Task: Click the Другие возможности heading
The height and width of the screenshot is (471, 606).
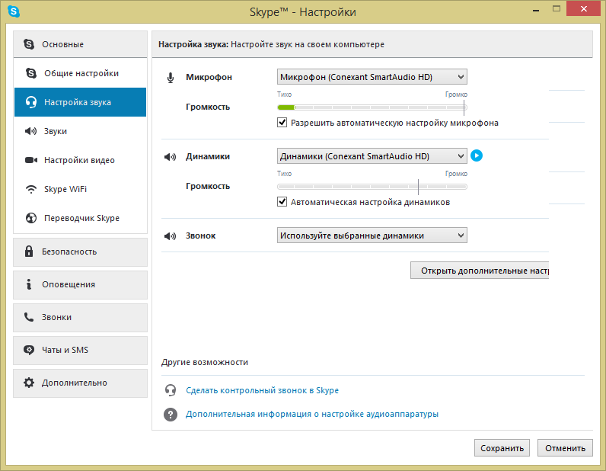Action: point(205,362)
